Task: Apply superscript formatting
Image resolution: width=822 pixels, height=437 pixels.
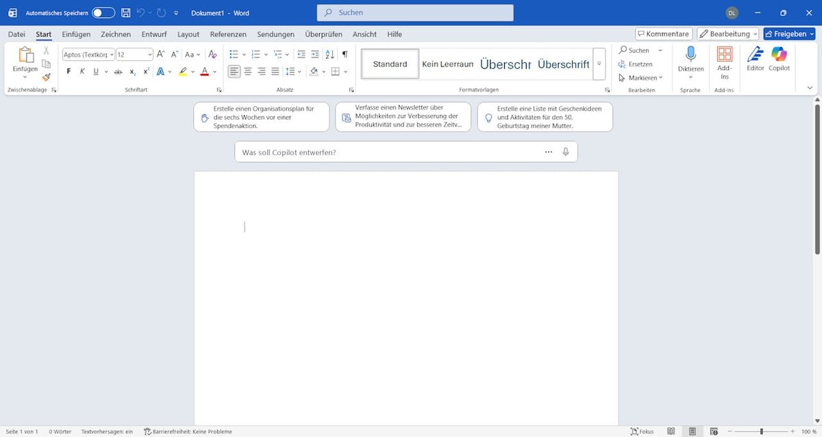Action: pos(146,71)
